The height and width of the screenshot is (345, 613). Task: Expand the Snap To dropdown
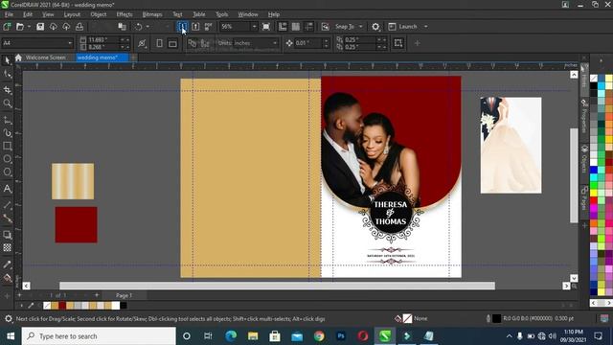(x=360, y=27)
